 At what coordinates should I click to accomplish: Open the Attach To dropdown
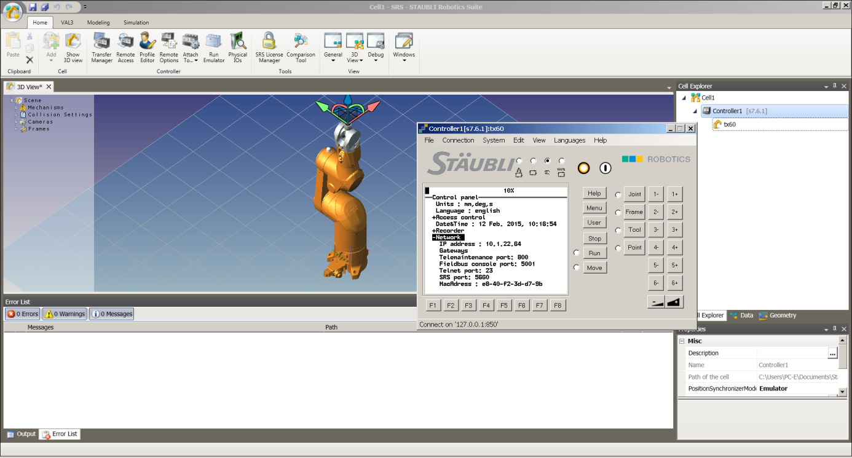coord(191,48)
